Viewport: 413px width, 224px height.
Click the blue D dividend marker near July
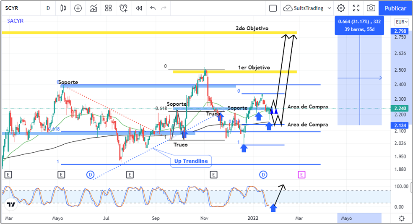click(x=90, y=174)
